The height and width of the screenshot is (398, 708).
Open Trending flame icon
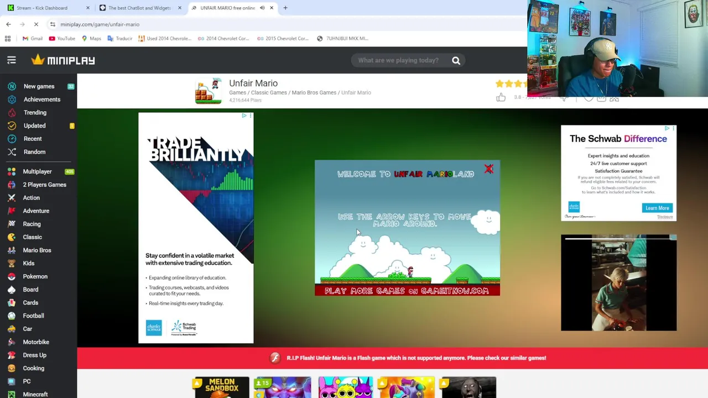point(12,113)
